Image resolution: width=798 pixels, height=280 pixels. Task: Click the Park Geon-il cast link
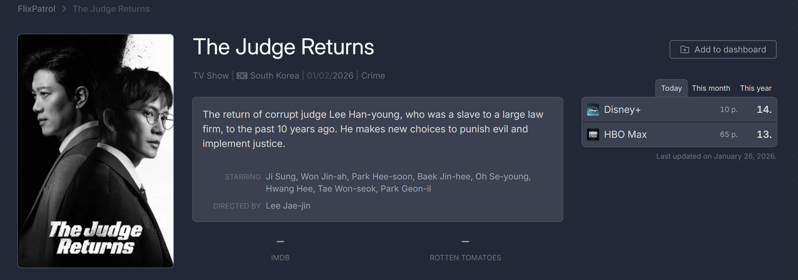405,189
